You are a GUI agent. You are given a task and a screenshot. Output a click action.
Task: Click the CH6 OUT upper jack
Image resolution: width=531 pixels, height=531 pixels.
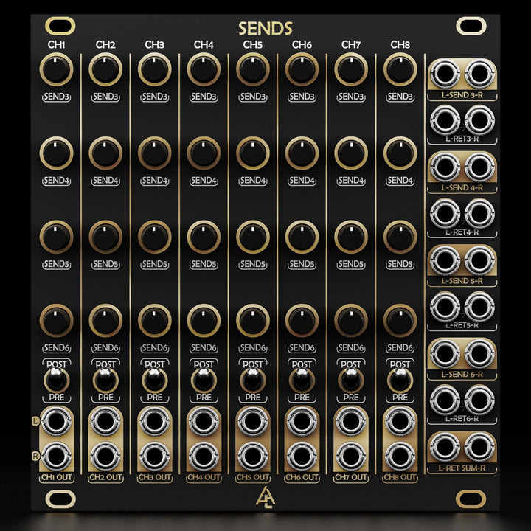click(x=302, y=421)
